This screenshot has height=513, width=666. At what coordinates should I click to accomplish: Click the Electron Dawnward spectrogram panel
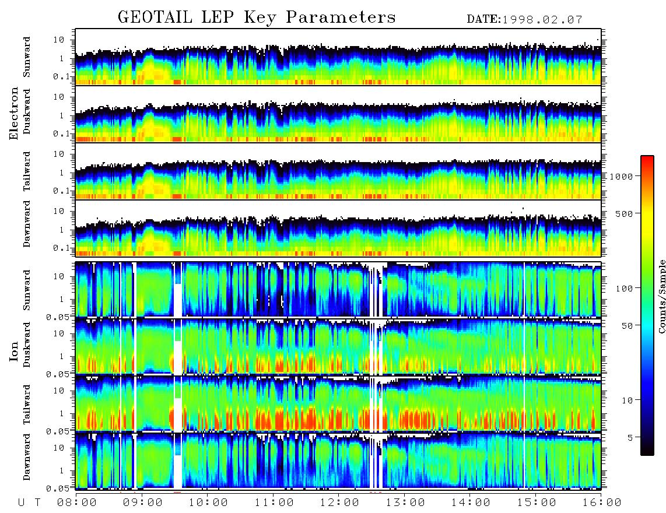pos(338,229)
